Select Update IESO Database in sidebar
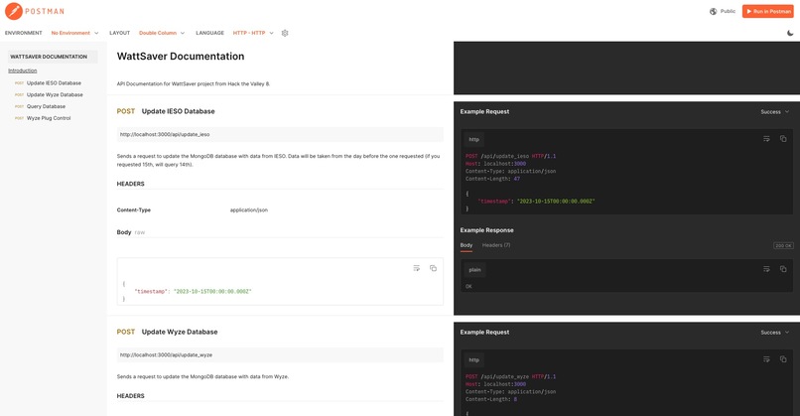This screenshot has width=800, height=416. pyautogui.click(x=54, y=82)
